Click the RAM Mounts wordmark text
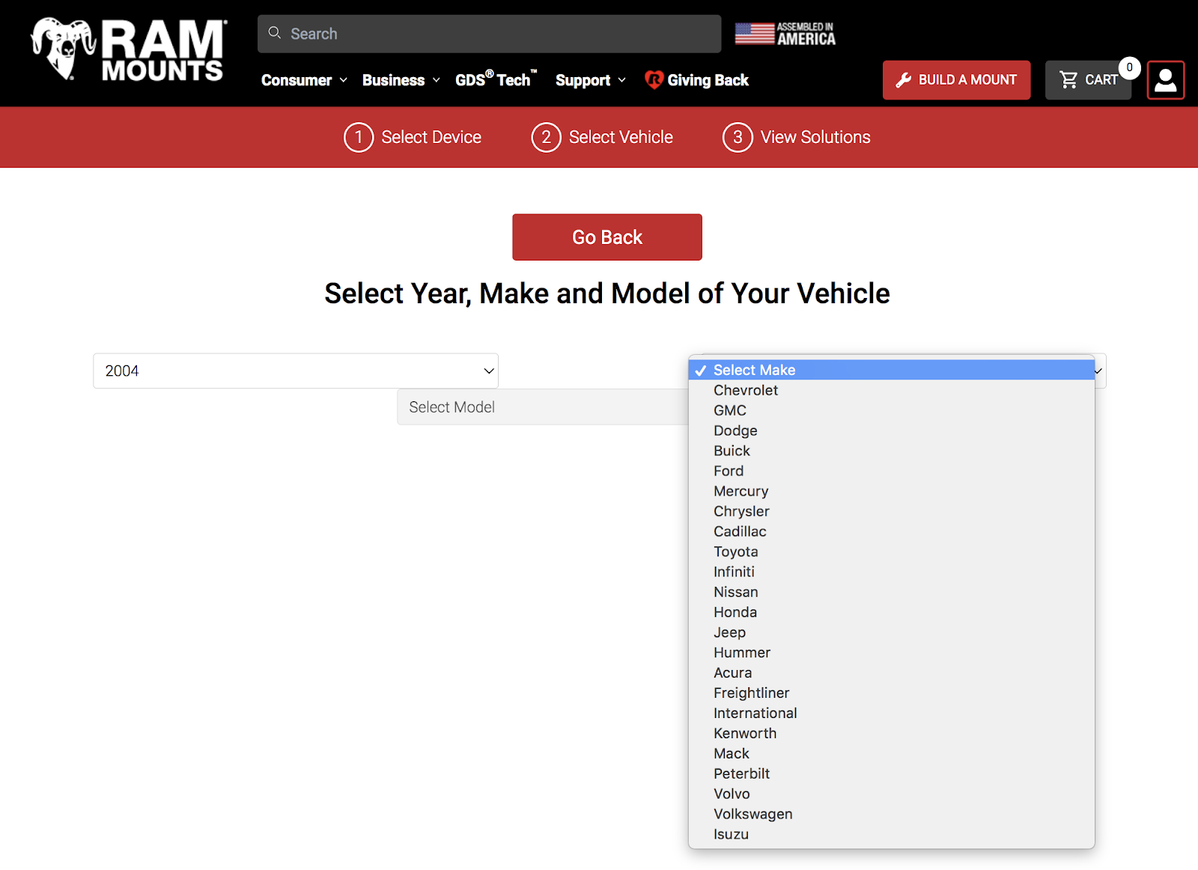This screenshot has width=1198, height=870. [163, 50]
